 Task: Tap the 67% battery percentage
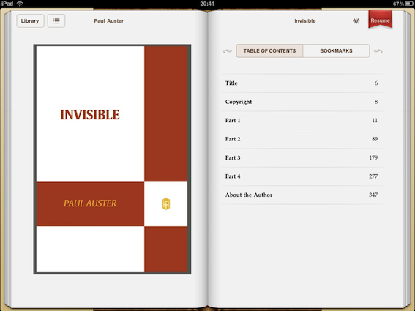[x=398, y=4]
